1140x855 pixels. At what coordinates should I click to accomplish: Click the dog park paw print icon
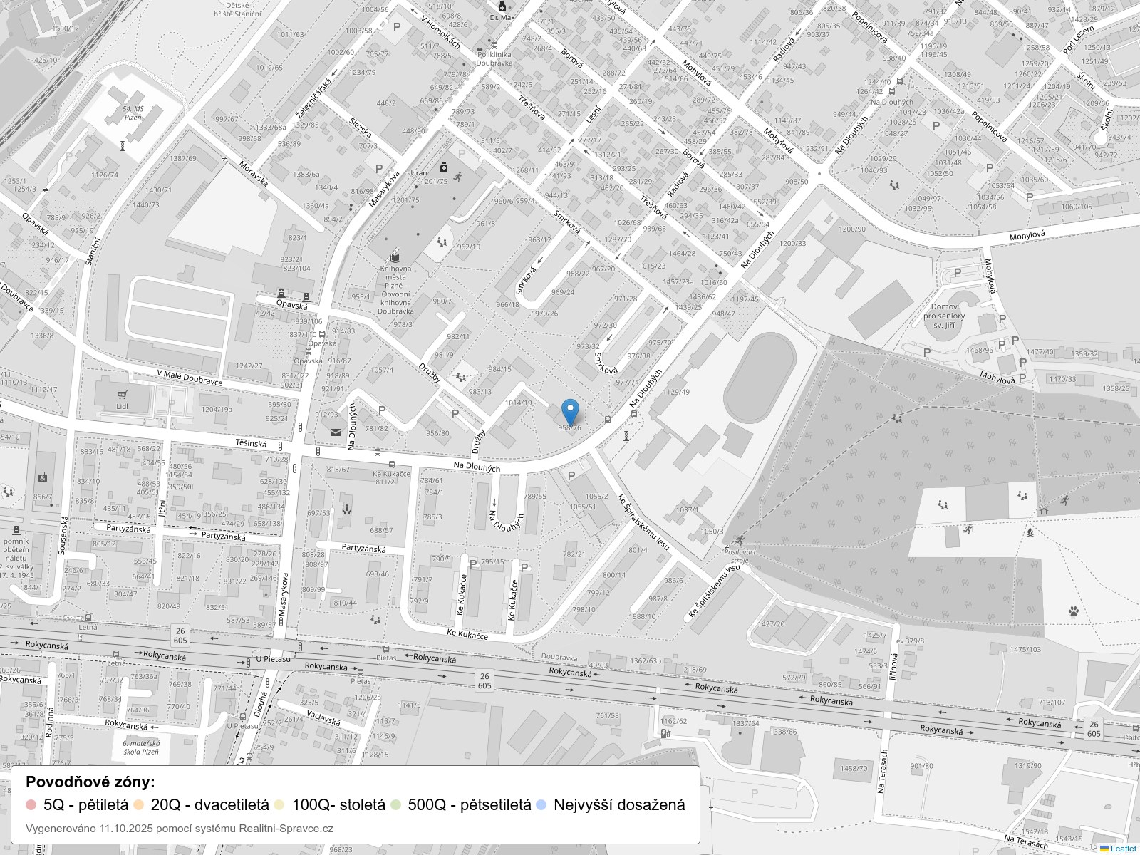tap(1073, 611)
